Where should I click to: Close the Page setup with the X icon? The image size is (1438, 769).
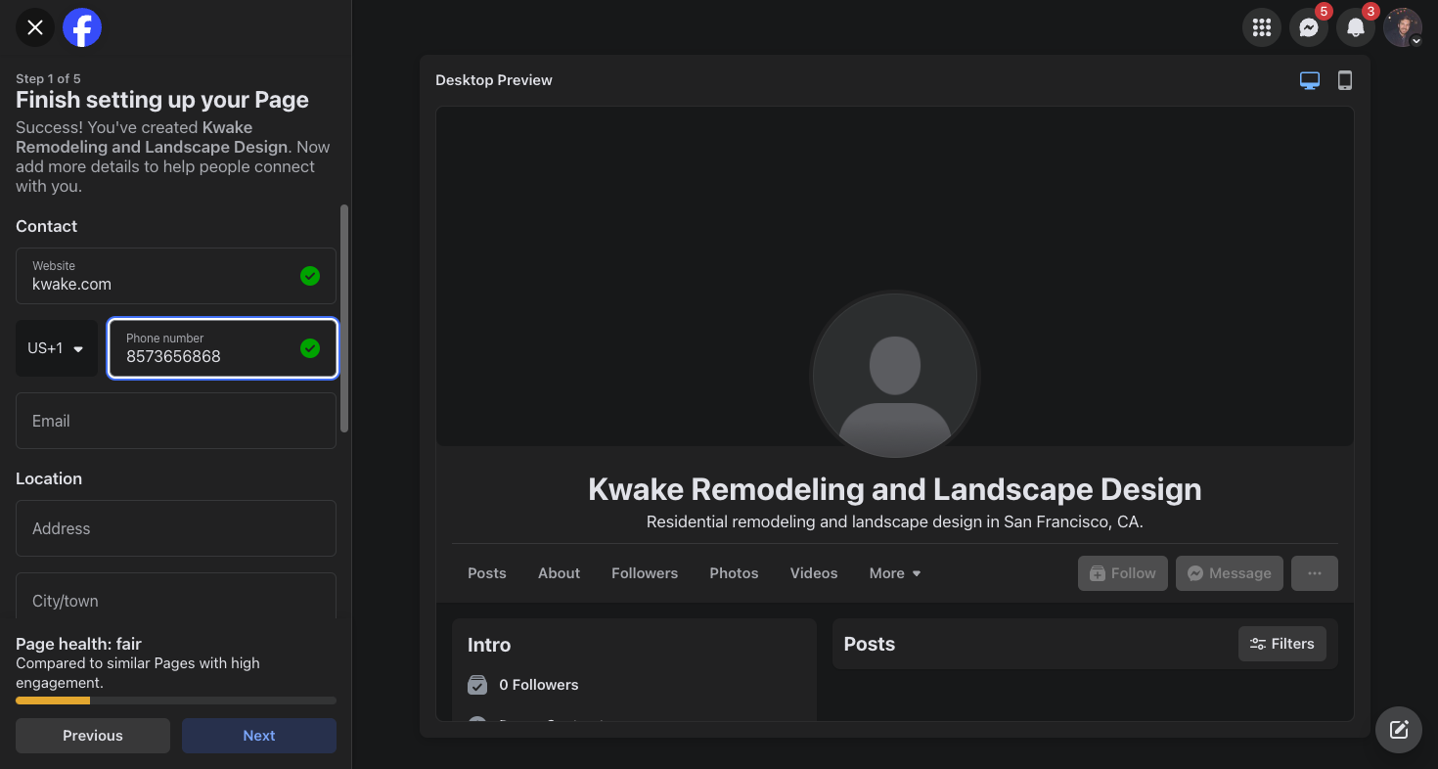35,27
